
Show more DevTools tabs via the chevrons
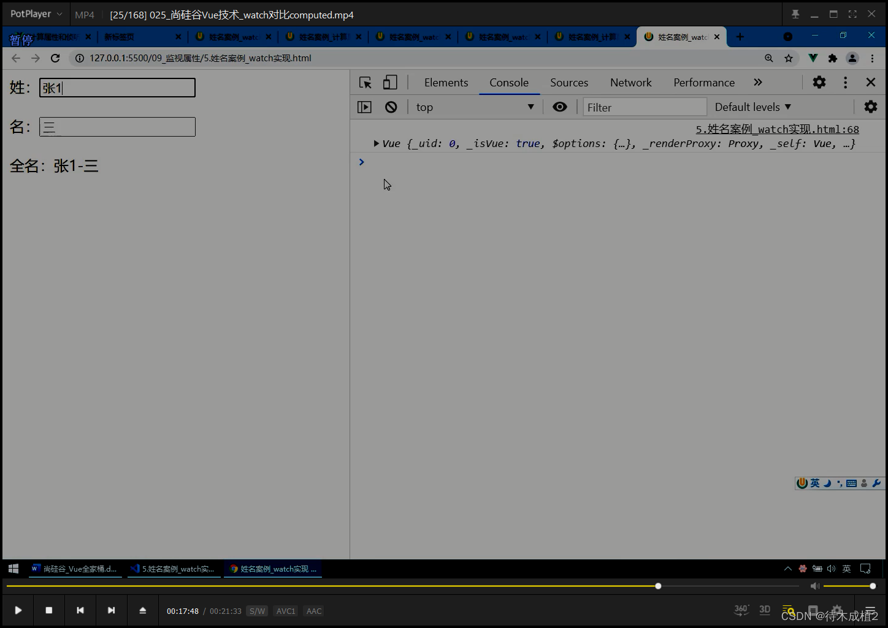click(x=758, y=82)
